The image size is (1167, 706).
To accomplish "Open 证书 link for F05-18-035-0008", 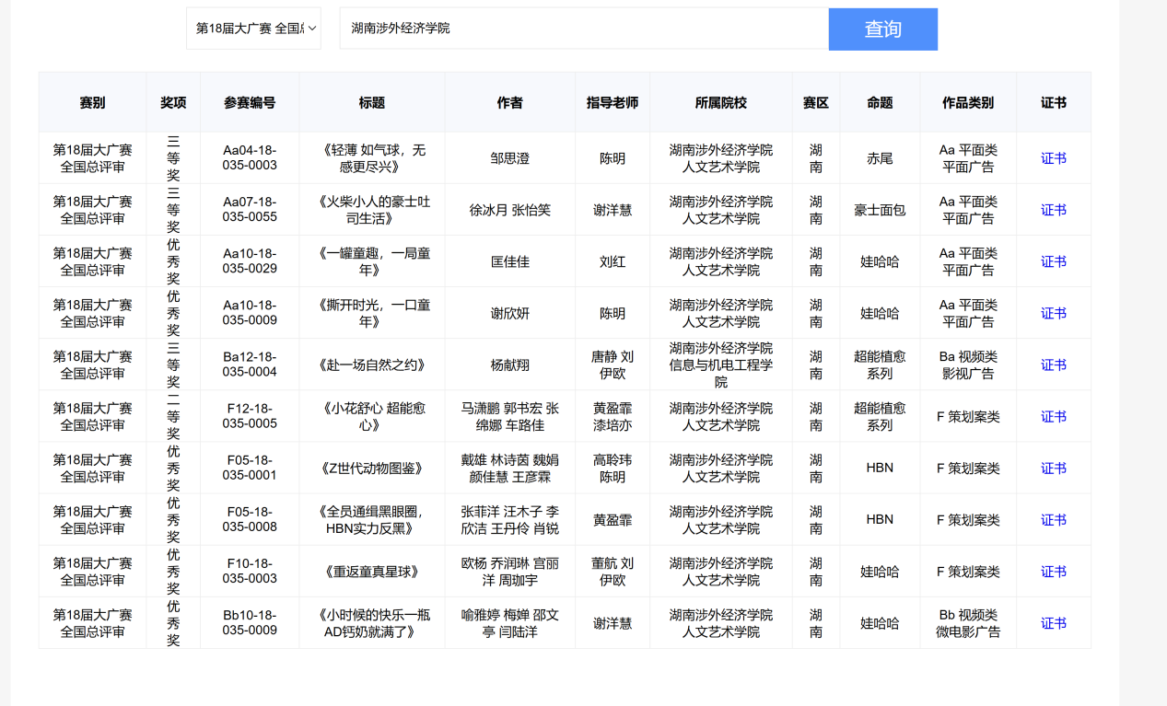I will click(x=1054, y=519).
